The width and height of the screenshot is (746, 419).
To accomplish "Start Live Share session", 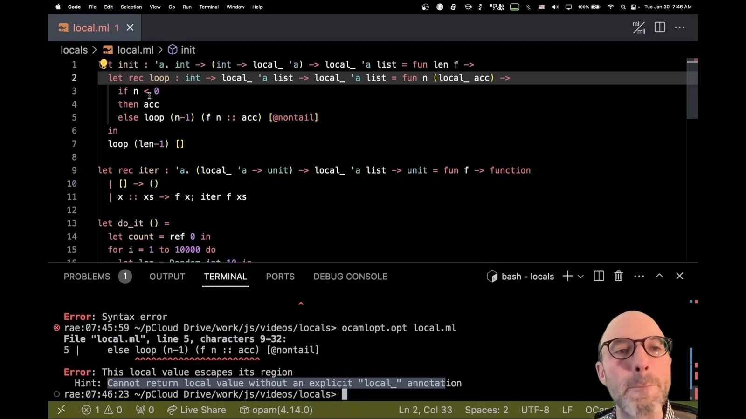I will point(196,410).
